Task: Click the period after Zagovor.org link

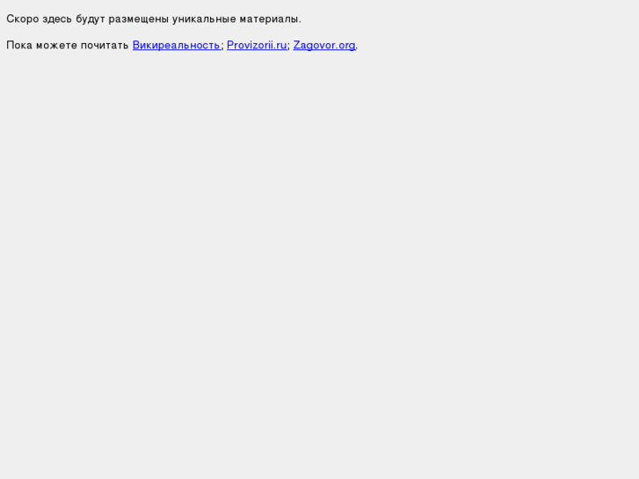Action: click(x=357, y=48)
